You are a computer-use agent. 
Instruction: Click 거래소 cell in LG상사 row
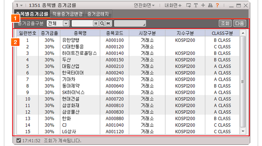pos(147,132)
